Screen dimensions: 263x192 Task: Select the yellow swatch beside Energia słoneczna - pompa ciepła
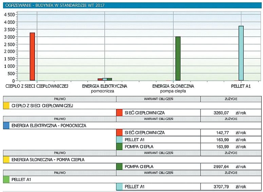(x=6, y=160)
